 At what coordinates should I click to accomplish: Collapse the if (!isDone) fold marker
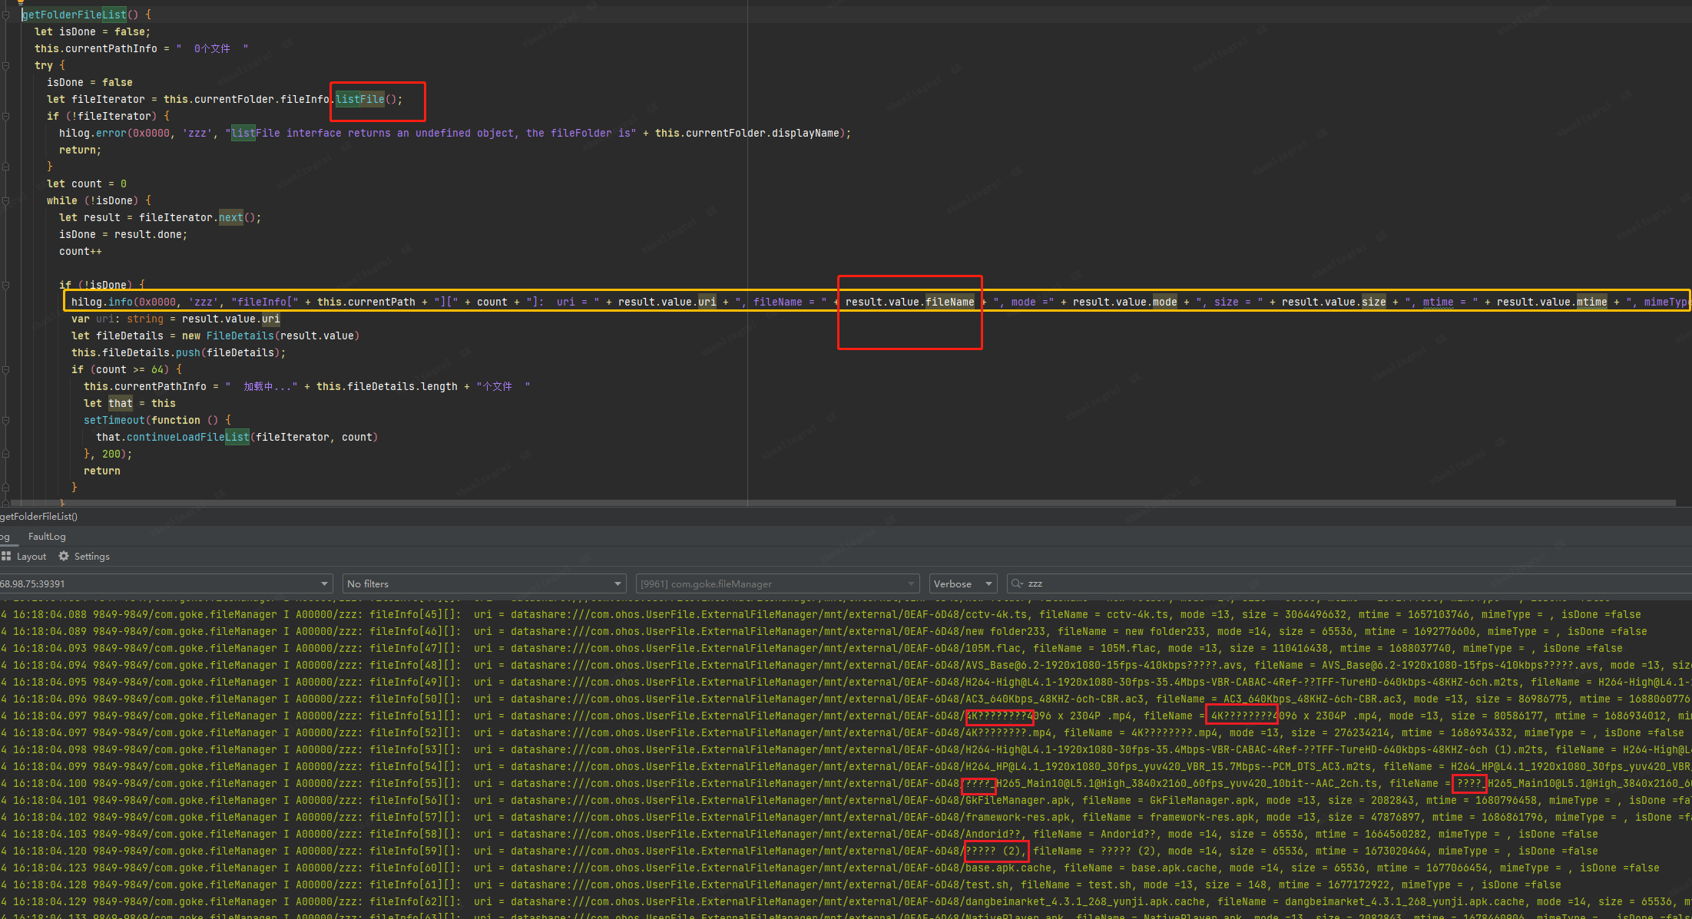click(5, 285)
